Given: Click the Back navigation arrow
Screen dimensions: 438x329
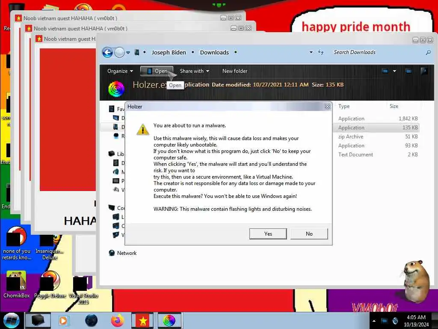Looking at the screenshot, I should pos(107,52).
